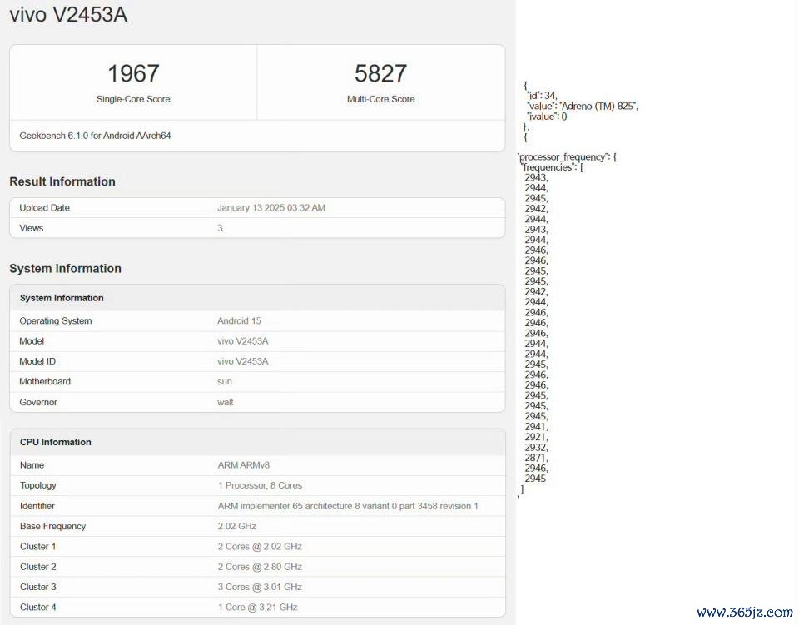Select the 'ARM ARMv8' CPU name value
Image resolution: width=799 pixels, height=625 pixels.
coord(244,465)
